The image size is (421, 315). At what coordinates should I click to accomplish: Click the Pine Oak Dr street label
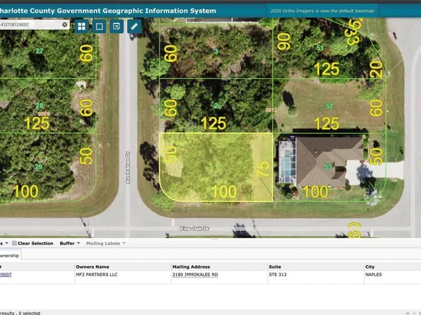[x=194, y=229]
